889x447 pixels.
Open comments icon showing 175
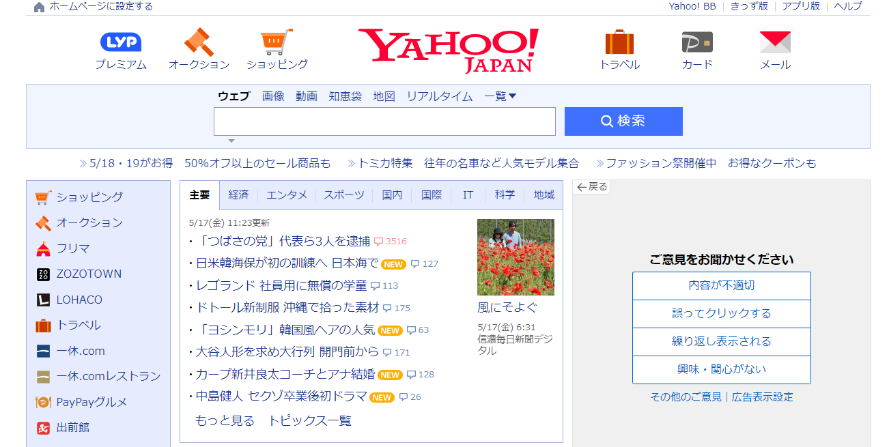tap(387, 308)
